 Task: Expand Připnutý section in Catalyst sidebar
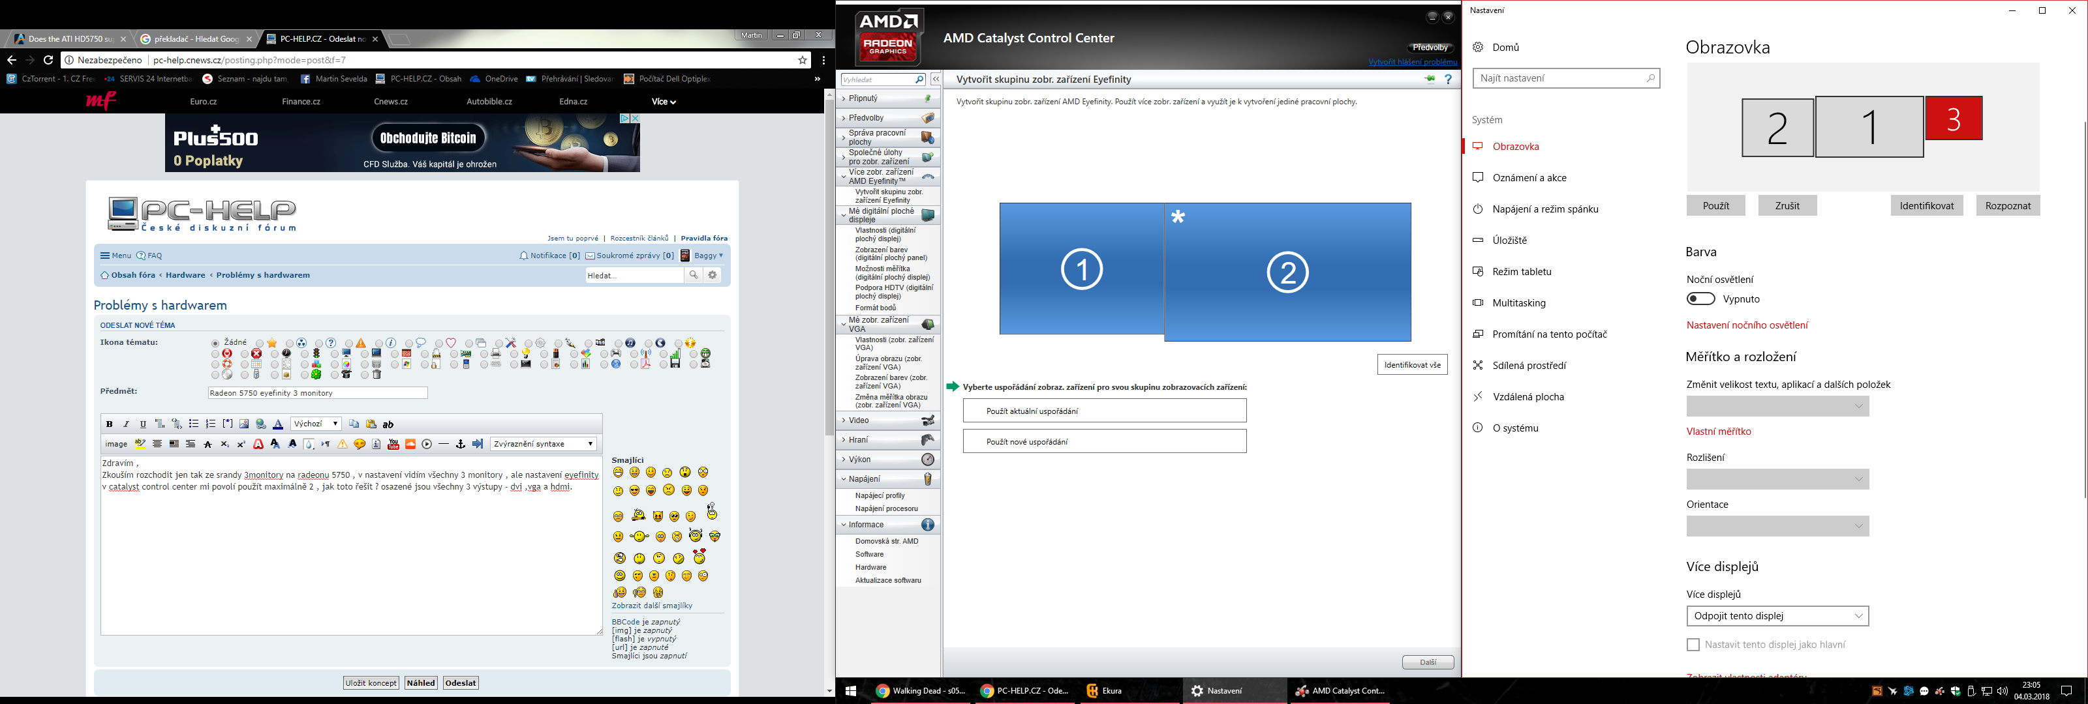coord(888,98)
